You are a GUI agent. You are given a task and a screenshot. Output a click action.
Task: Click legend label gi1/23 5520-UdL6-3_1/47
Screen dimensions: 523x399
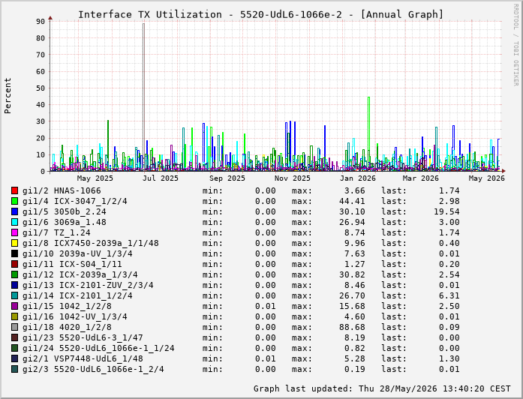(x=83, y=337)
